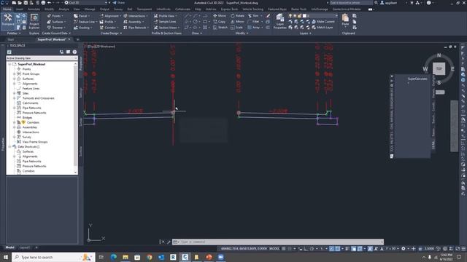The width and height of the screenshot is (467, 262).
Task: Expand the Create Design panel
Action: pos(111,33)
